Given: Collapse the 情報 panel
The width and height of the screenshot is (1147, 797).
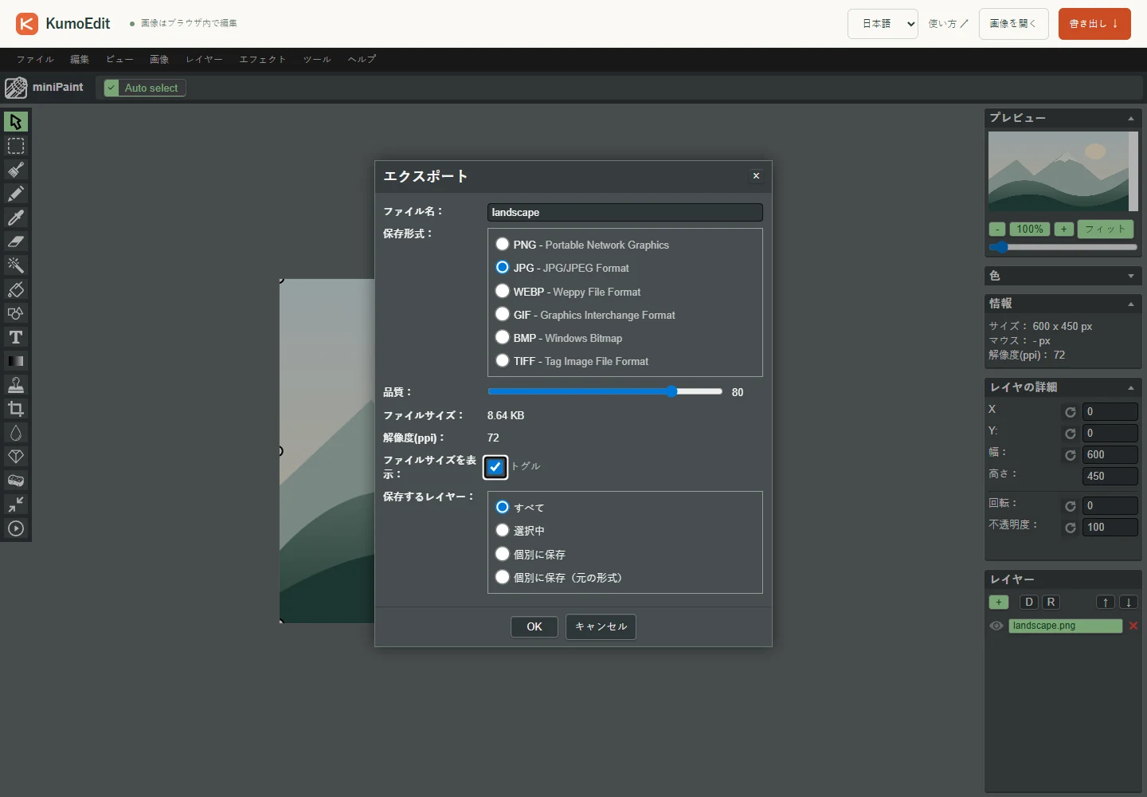Looking at the screenshot, I should click(1131, 304).
